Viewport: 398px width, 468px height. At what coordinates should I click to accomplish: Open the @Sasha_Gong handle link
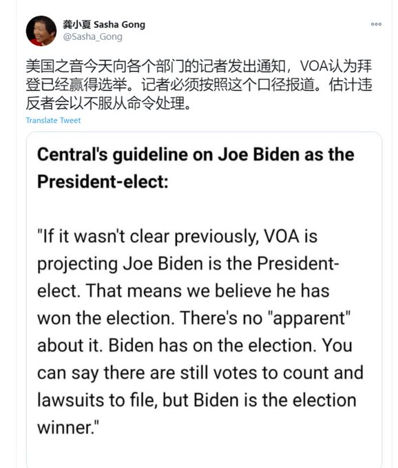tap(92, 36)
